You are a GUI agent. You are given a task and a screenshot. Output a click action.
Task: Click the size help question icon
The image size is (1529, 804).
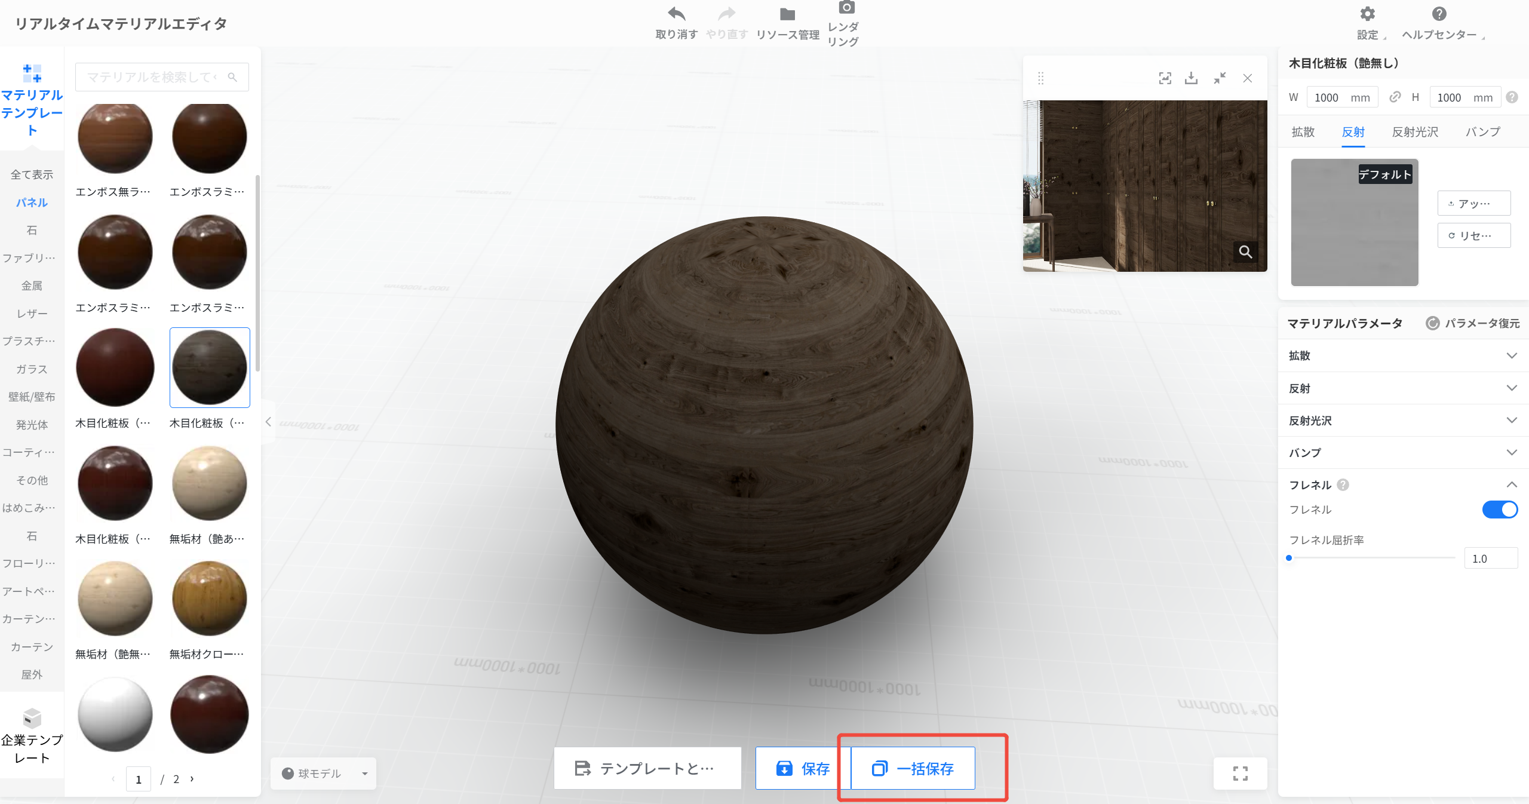coord(1512,97)
